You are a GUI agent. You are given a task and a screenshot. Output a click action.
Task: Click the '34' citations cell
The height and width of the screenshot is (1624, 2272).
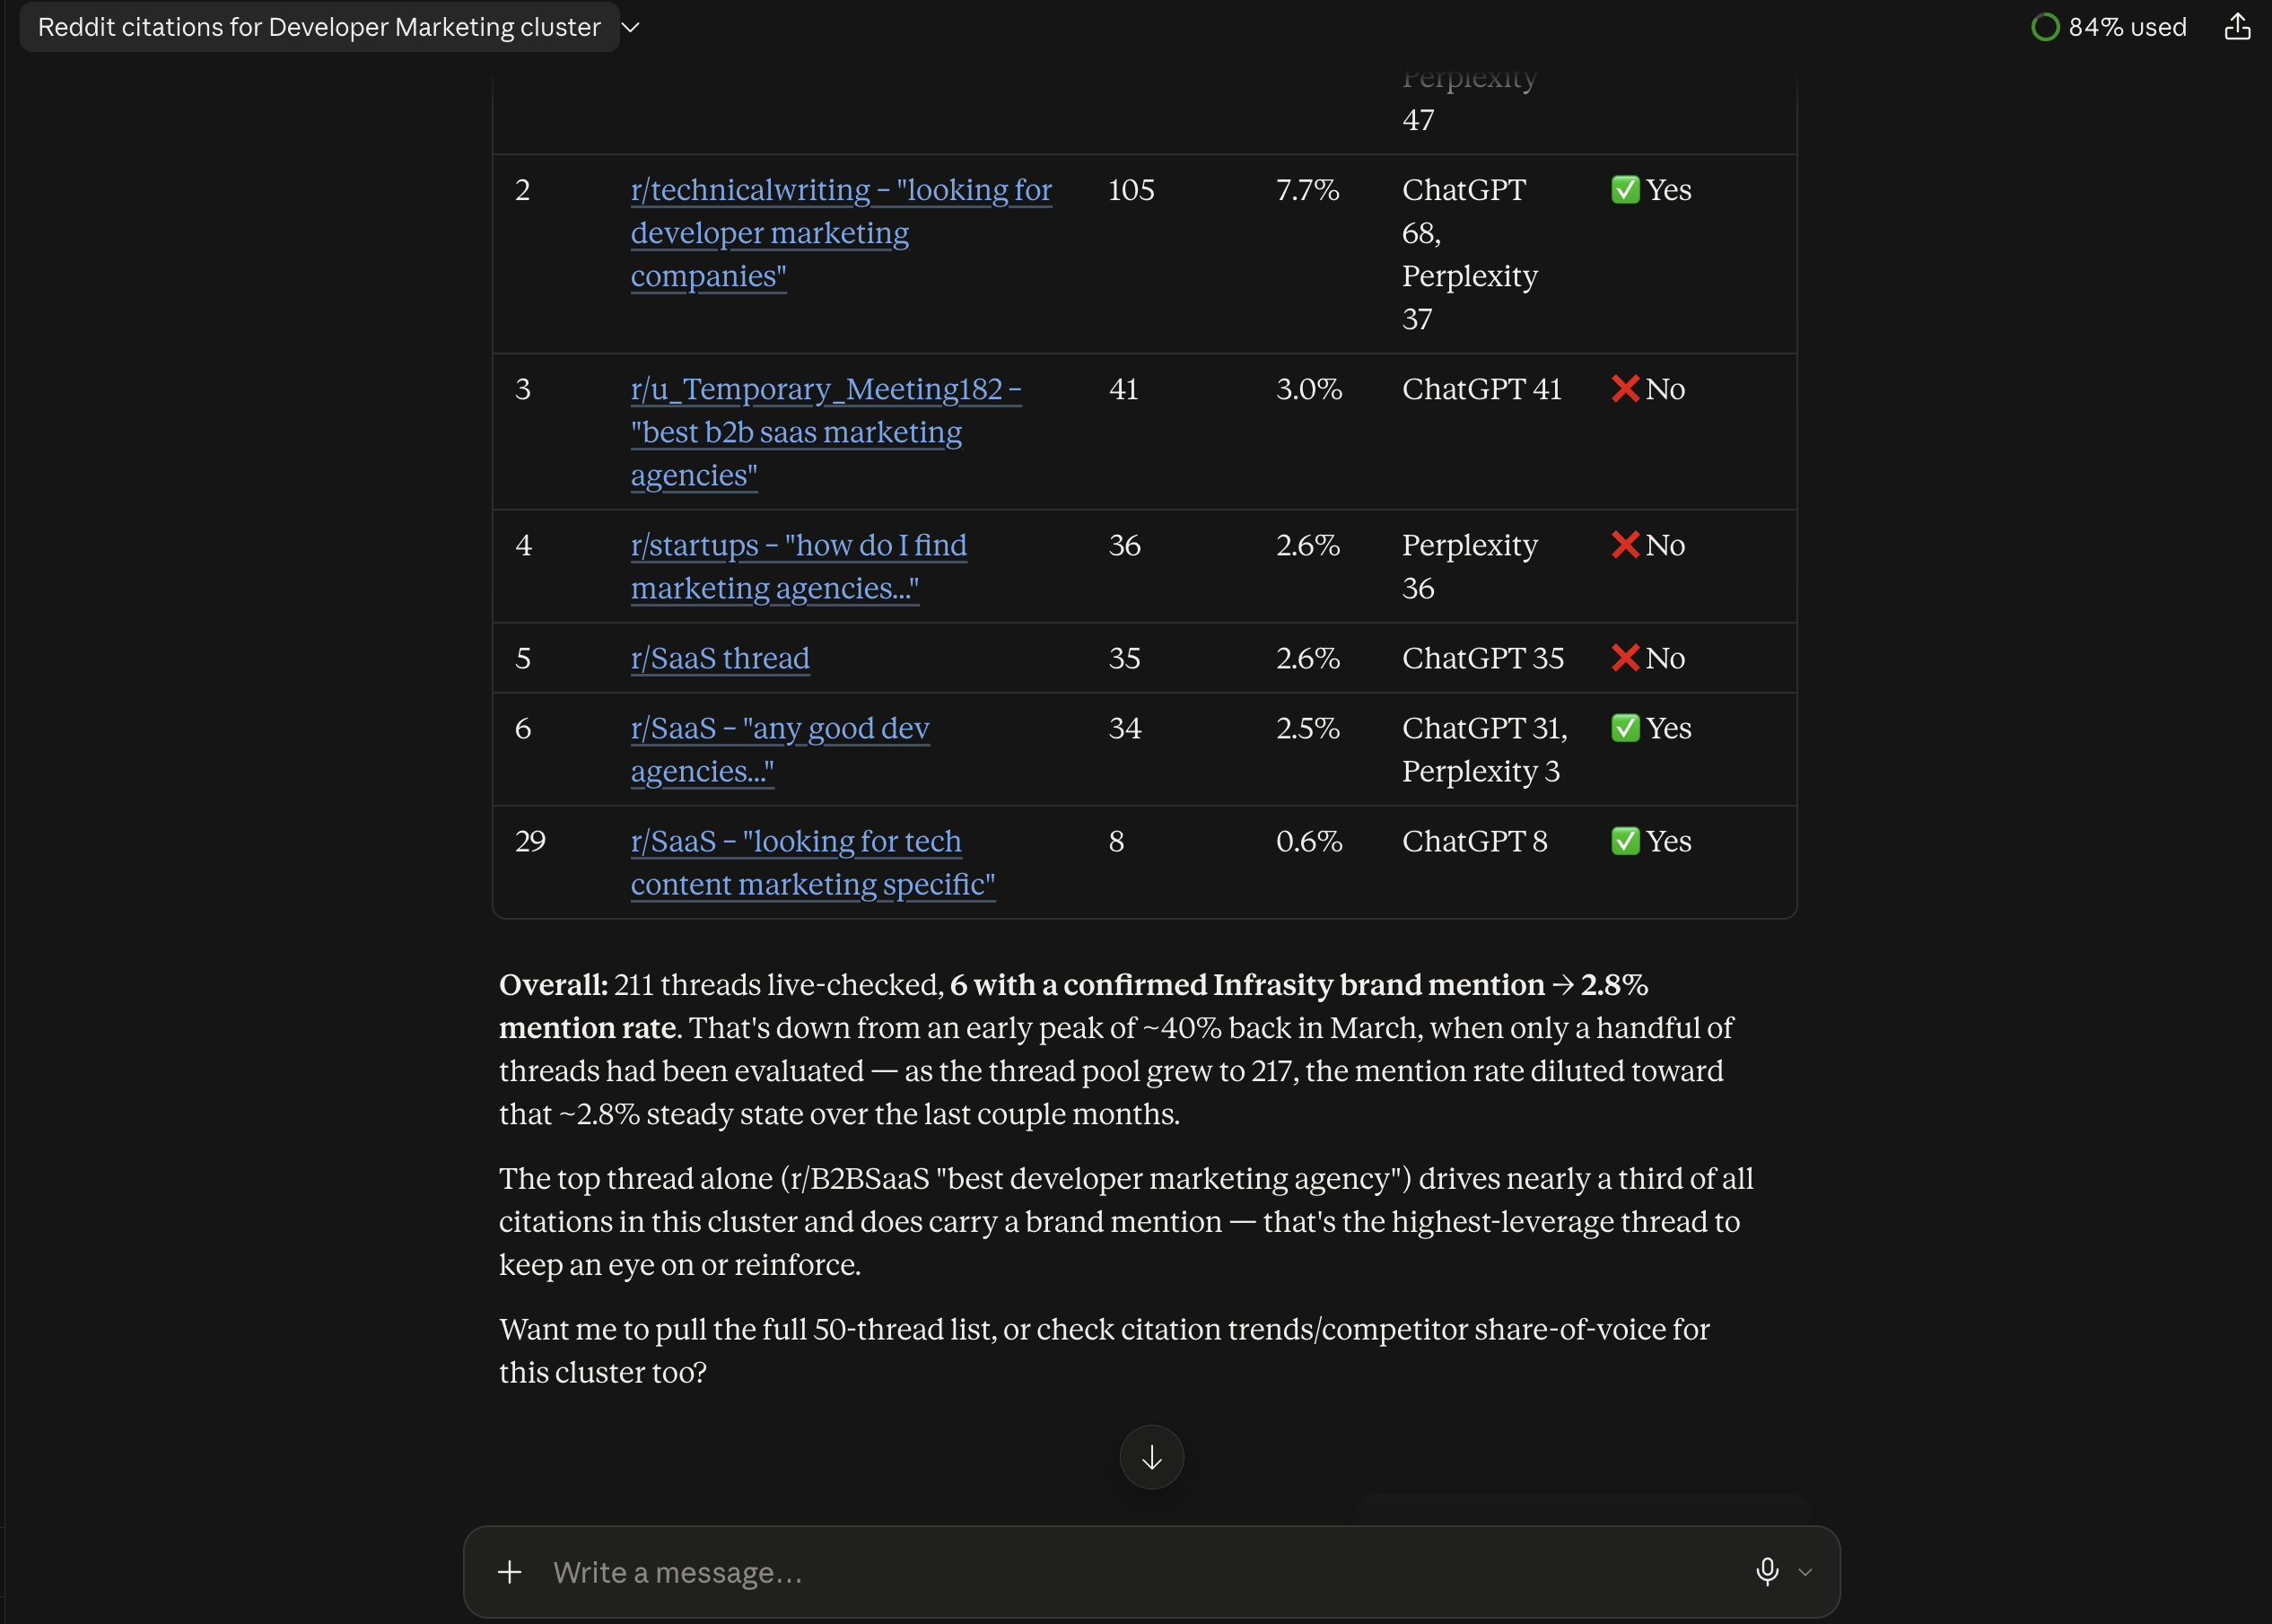[x=1125, y=728]
